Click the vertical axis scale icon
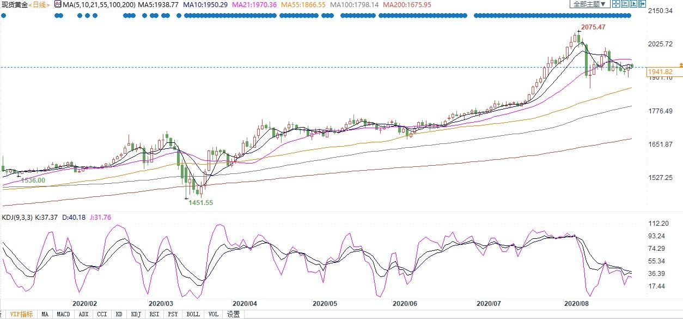Image resolution: width=683 pixels, height=319 pixels. (x=625, y=4)
